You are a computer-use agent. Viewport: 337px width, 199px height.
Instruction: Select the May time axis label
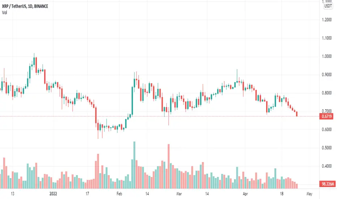pos(309,194)
